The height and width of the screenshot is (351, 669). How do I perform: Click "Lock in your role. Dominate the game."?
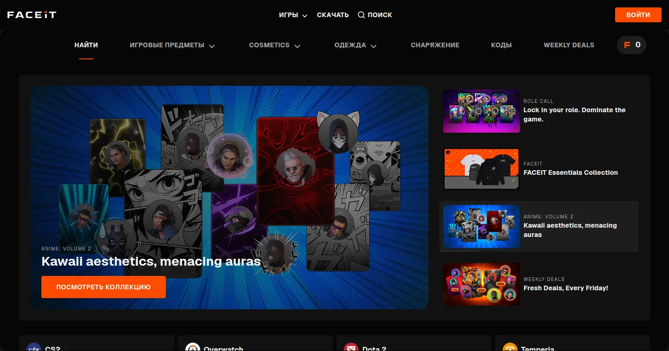point(575,115)
